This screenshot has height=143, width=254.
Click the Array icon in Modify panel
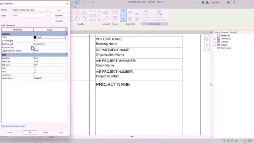pyautogui.click(x=90, y=16)
